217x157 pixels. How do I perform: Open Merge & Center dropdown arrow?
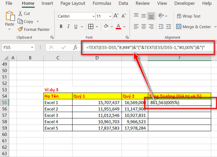(215, 27)
